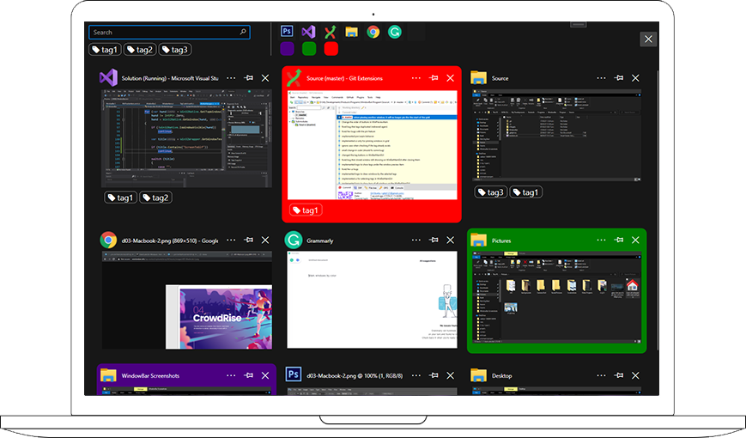Click tag3 on the Source folder card
This screenshot has height=438, width=746.
point(490,192)
